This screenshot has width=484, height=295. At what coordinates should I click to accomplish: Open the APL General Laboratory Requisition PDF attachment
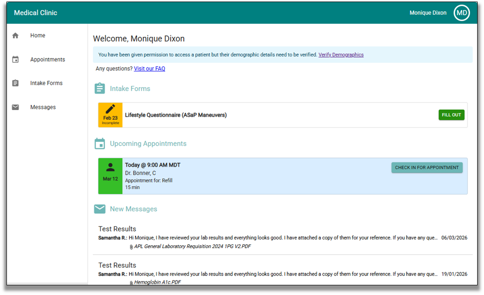pyautogui.click(x=192, y=247)
